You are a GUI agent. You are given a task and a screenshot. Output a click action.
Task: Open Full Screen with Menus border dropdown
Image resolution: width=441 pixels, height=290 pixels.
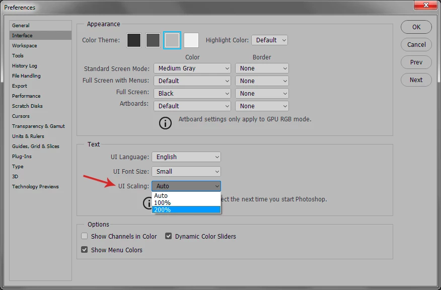coord(262,81)
